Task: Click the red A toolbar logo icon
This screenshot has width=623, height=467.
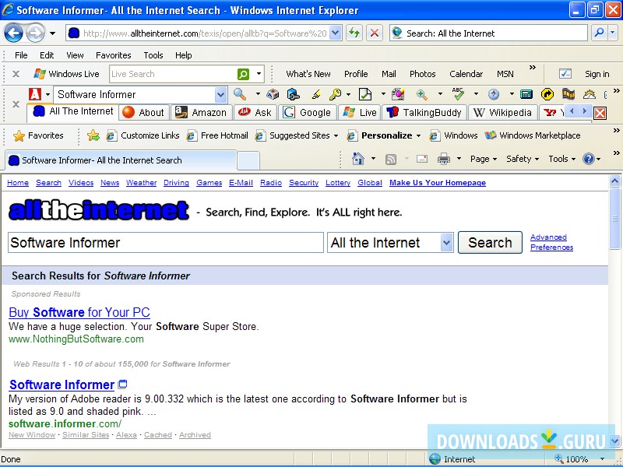Action: click(x=35, y=94)
